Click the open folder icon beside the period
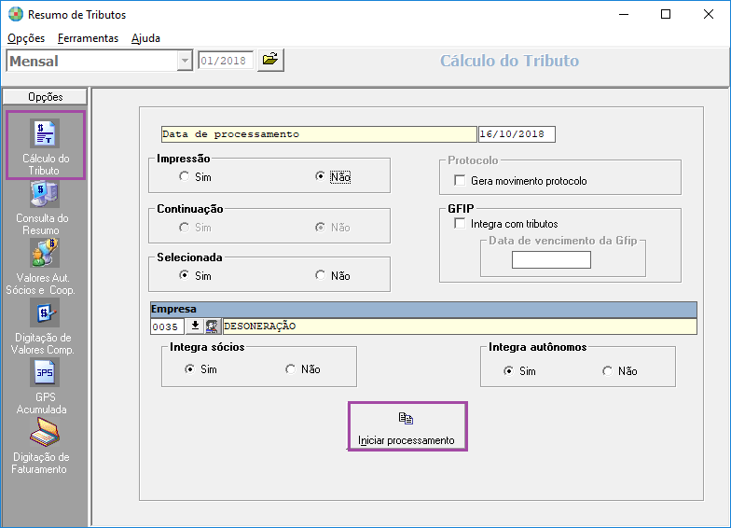This screenshot has height=528, width=731. point(270,60)
